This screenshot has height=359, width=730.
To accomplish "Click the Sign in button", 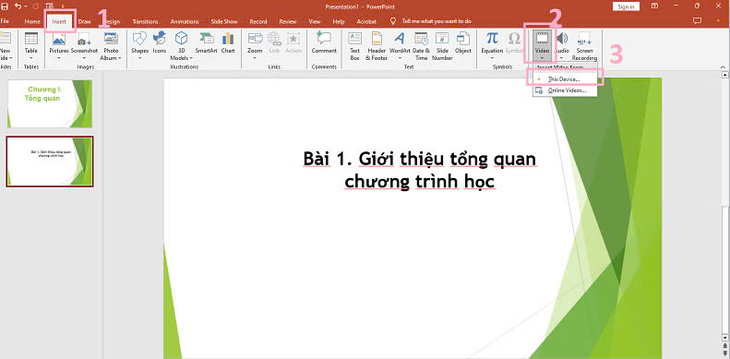I will (627, 6).
